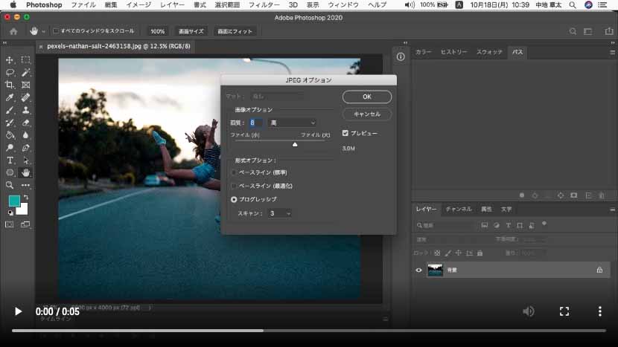Switch to the Swatches tab
This screenshot has height=347, width=618.
489,52
